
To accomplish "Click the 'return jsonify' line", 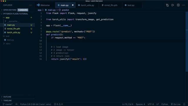I will (69, 59).
